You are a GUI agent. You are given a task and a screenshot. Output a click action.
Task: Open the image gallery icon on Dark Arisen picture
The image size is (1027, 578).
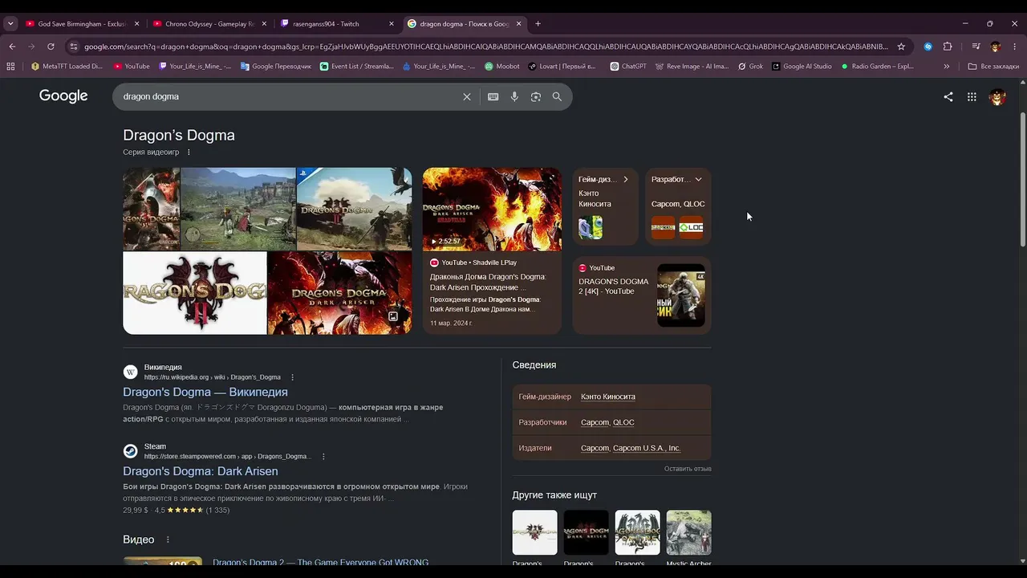coord(393,316)
